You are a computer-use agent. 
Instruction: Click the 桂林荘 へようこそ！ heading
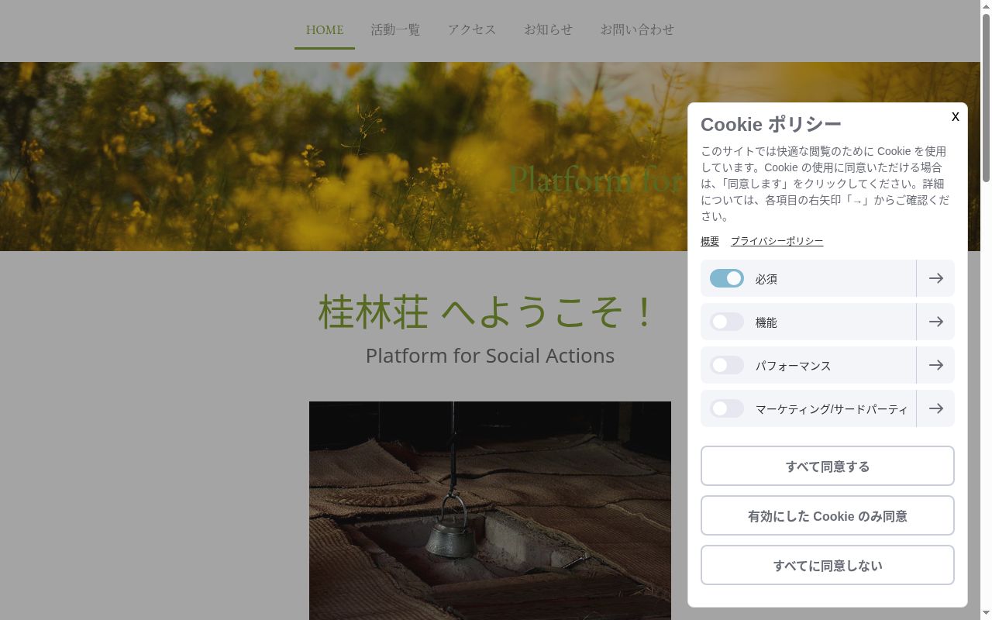(490, 312)
